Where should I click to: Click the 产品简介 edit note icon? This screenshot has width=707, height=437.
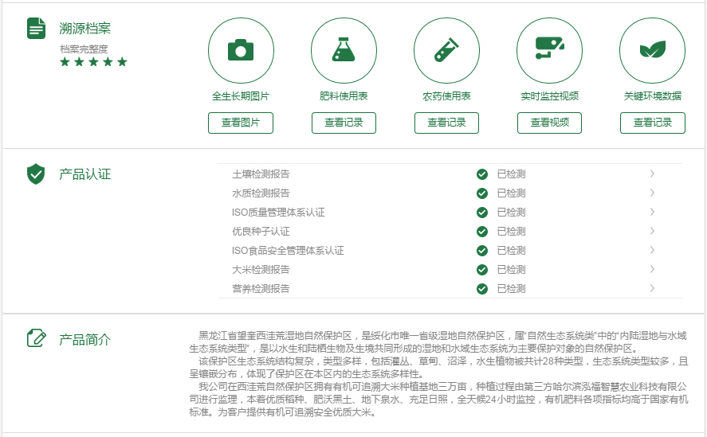(36, 338)
